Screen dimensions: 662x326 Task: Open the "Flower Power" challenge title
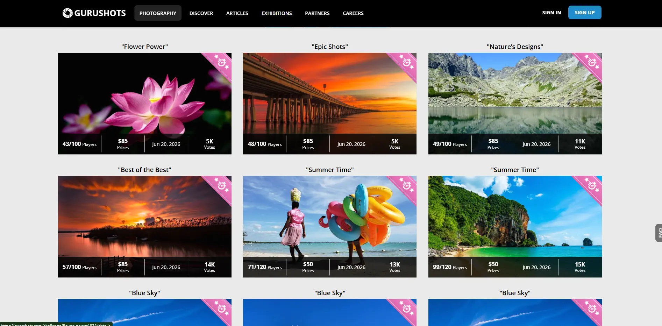[x=144, y=47]
